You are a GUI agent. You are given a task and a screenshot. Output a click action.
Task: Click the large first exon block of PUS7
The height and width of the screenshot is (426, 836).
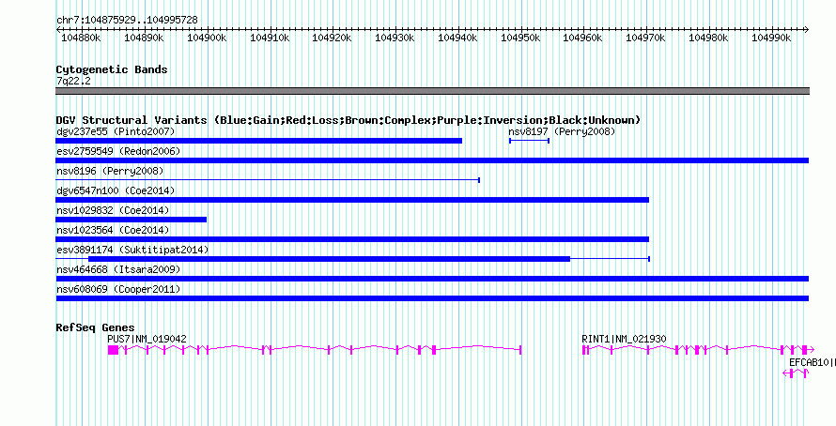(x=113, y=350)
